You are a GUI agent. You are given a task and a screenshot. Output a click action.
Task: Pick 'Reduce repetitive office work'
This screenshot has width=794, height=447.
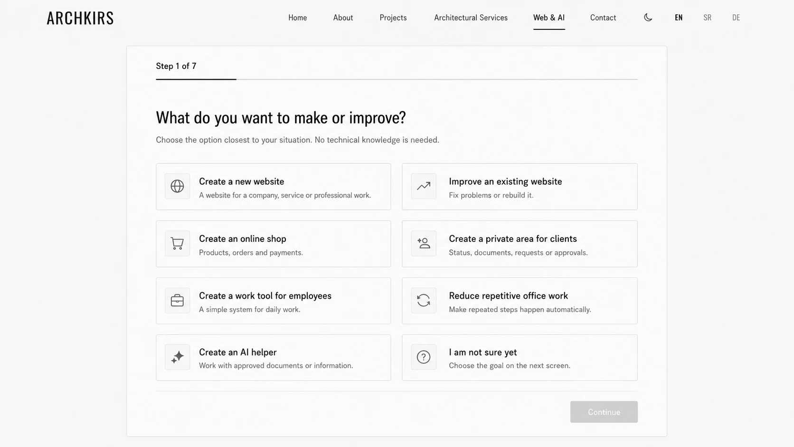tap(520, 301)
